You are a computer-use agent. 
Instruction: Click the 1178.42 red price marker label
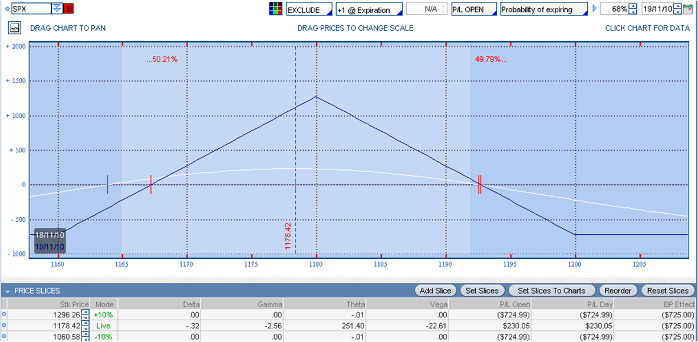coord(288,235)
